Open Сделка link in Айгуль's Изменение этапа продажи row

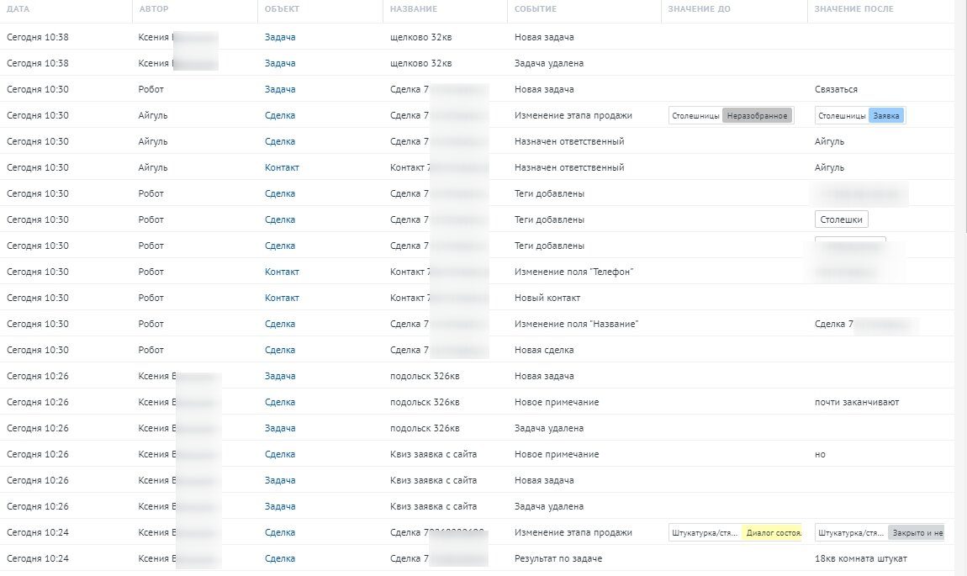(280, 115)
